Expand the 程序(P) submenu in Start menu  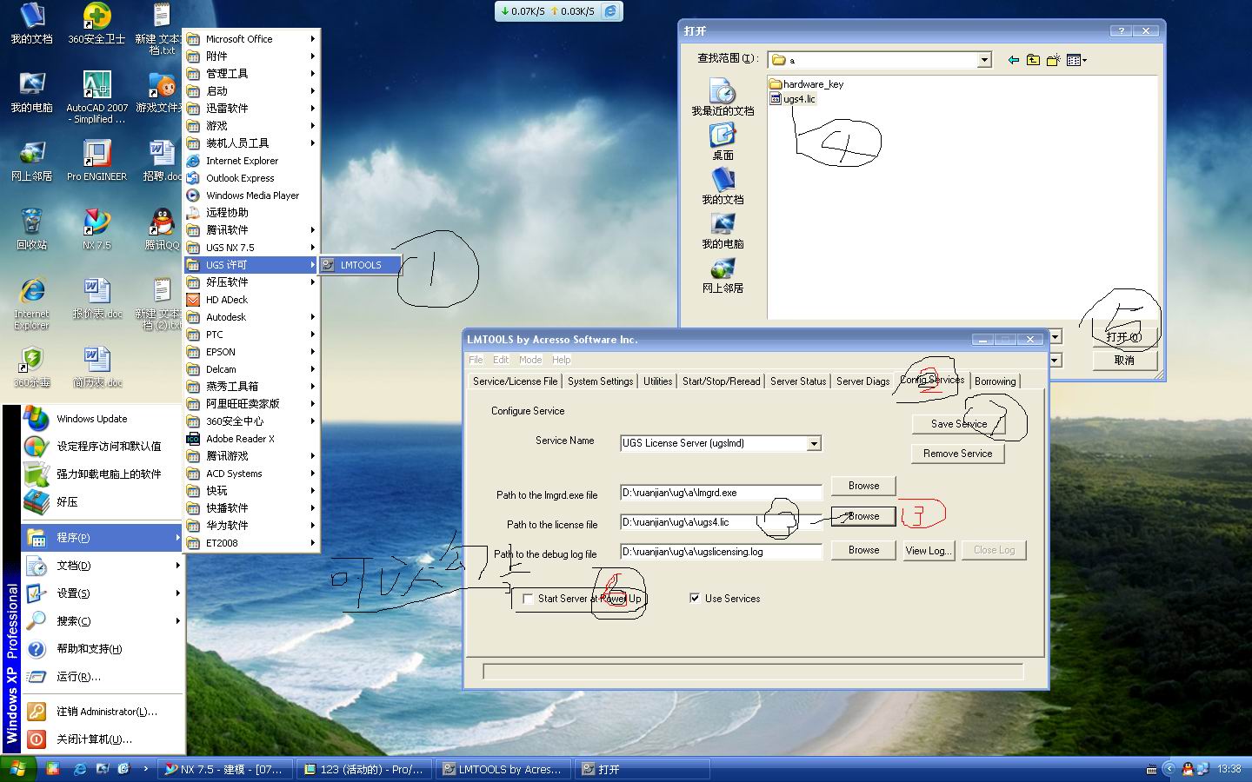[103, 538]
